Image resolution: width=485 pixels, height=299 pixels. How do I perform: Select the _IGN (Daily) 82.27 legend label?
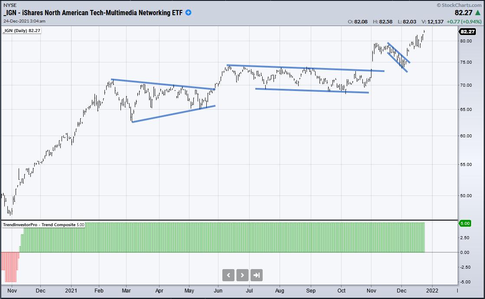[21, 31]
